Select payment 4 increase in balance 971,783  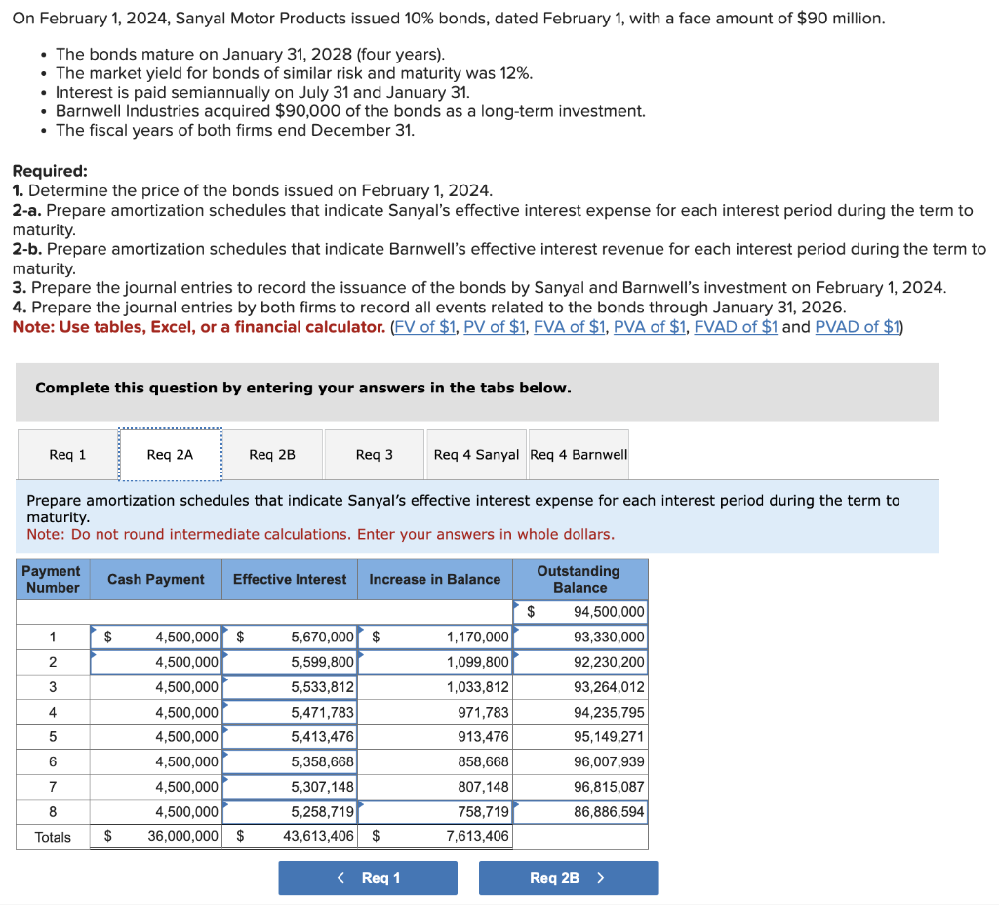coord(435,712)
